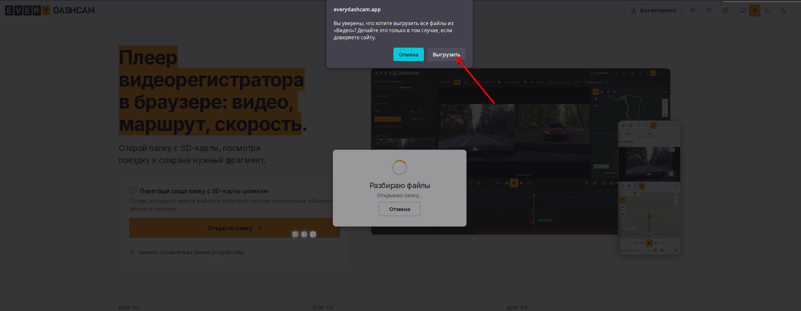This screenshot has width=801, height=311.
Task: Click the Записи остаются на твоём устройстве text
Action: [191, 252]
